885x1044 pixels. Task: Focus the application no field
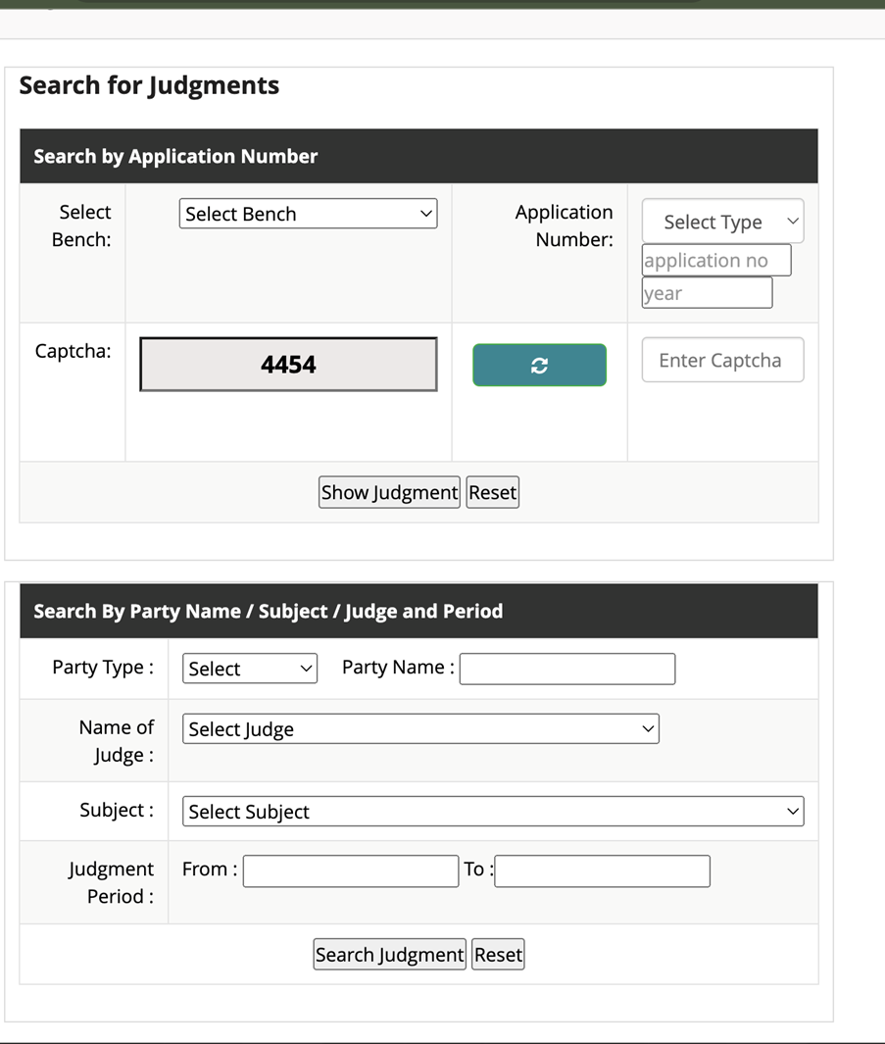click(715, 261)
